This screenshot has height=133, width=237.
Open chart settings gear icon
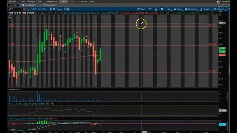click(162, 9)
